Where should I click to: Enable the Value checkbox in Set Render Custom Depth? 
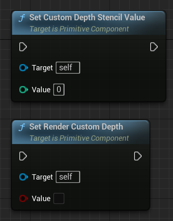pos(59,199)
